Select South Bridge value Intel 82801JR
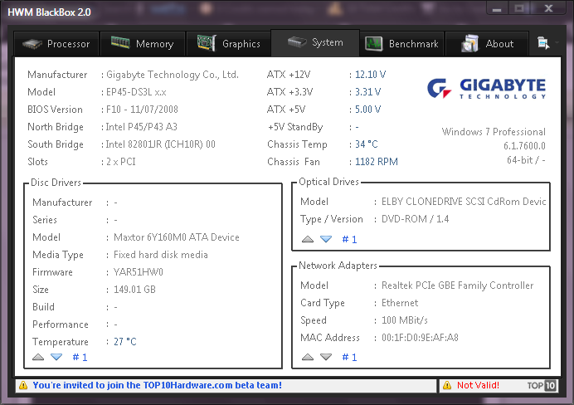This screenshot has width=574, height=405. 160,144
